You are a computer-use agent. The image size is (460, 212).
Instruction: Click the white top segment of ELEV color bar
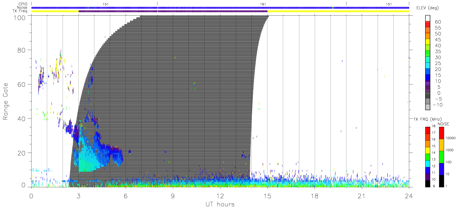428,18
